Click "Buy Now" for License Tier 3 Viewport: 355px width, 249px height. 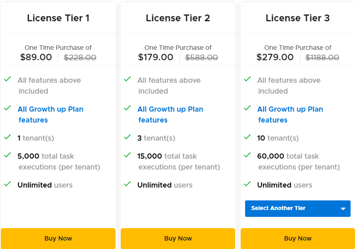(298, 238)
